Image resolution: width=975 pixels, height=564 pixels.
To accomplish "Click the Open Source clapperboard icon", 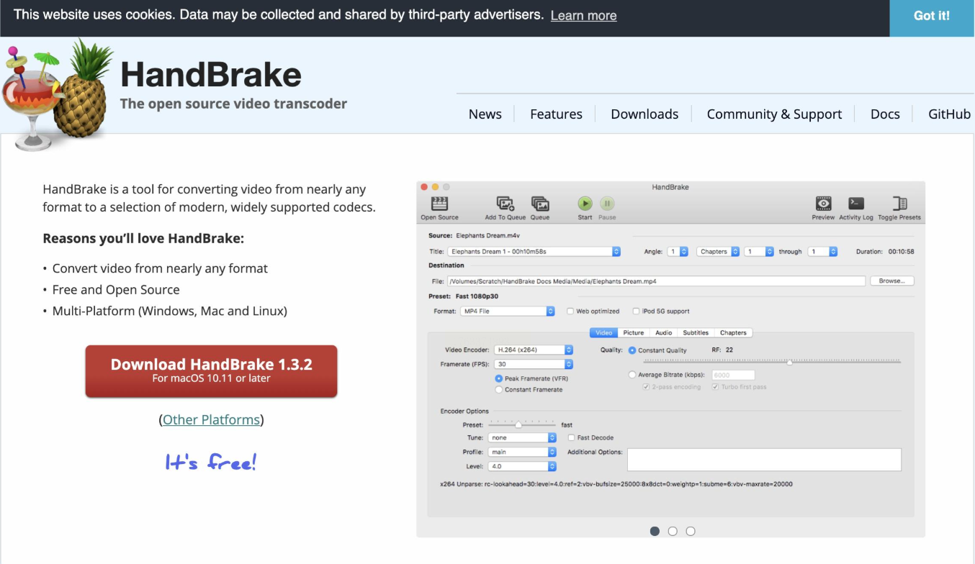I will [439, 204].
